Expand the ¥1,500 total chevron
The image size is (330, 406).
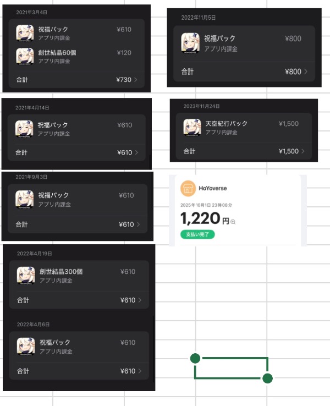(303, 151)
